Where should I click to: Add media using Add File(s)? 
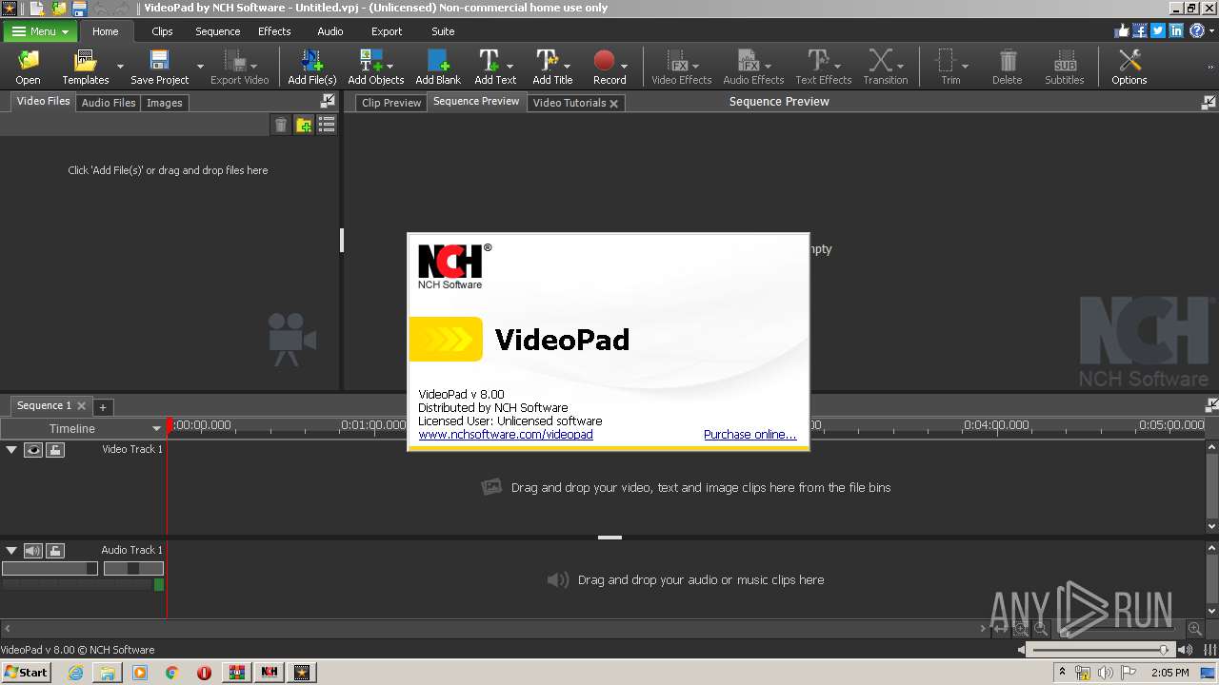click(312, 67)
